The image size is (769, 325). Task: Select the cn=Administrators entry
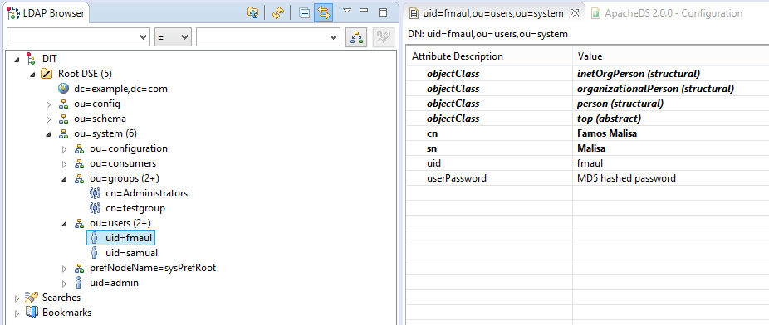(146, 193)
